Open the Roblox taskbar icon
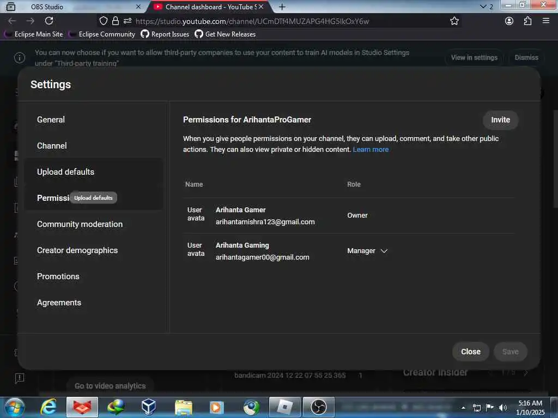 284,407
